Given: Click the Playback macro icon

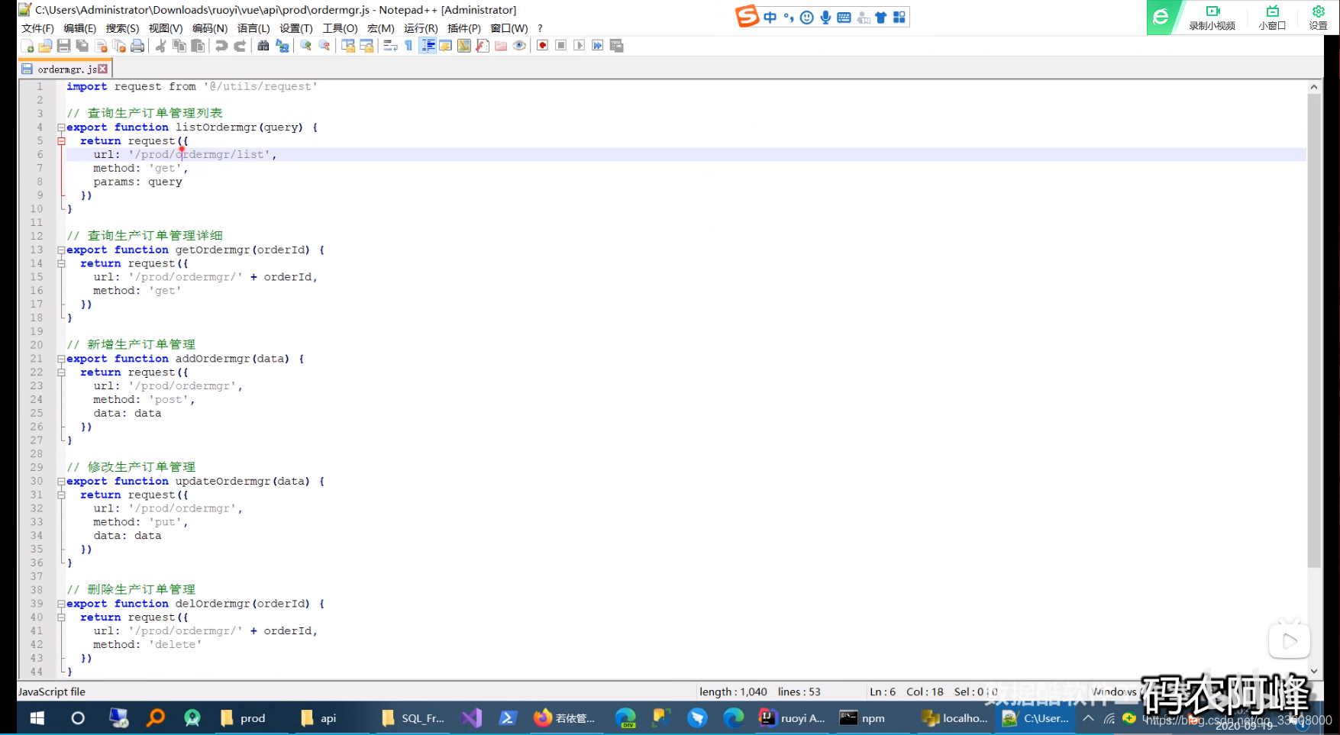Looking at the screenshot, I should click(580, 46).
